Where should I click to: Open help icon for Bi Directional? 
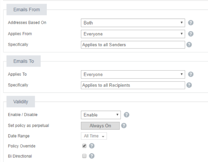pyautogui.click(x=92, y=156)
